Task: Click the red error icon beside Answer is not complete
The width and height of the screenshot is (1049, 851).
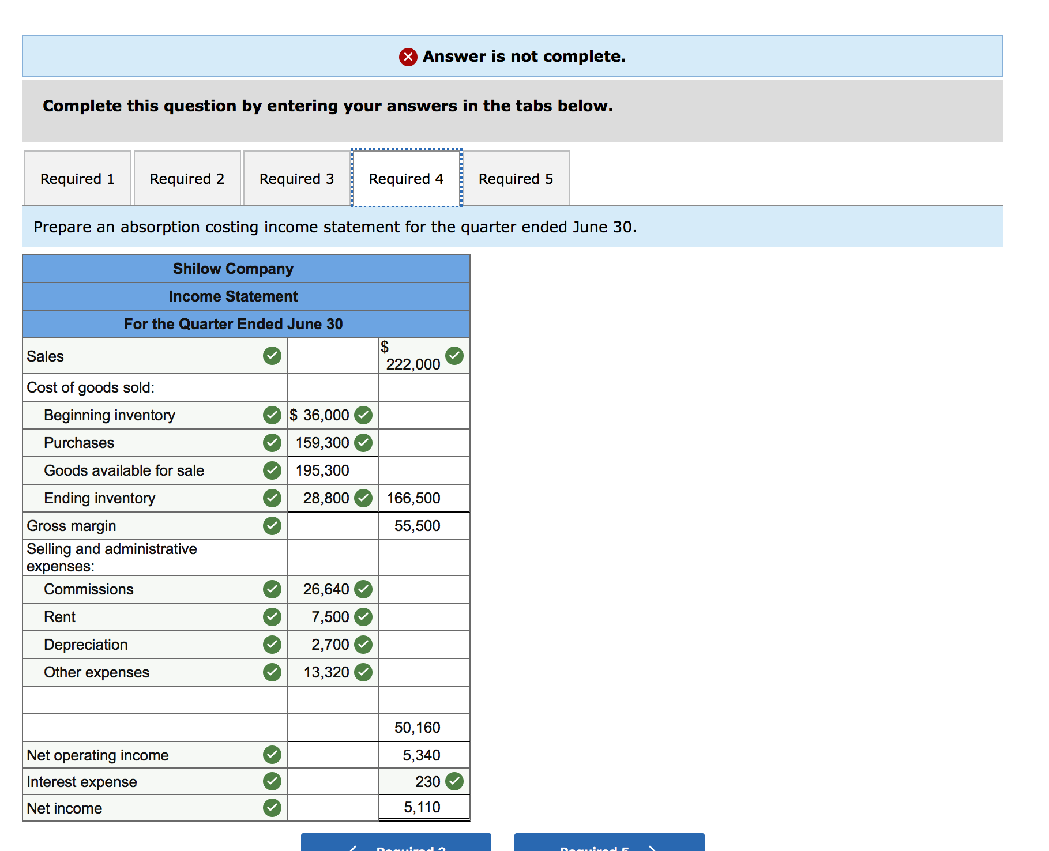Action: click(408, 57)
